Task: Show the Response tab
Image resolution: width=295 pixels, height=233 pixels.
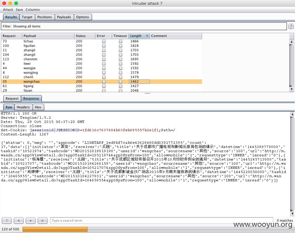Action: point(31,98)
